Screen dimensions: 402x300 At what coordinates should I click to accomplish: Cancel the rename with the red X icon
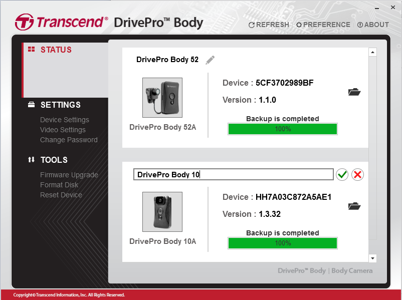tap(357, 174)
